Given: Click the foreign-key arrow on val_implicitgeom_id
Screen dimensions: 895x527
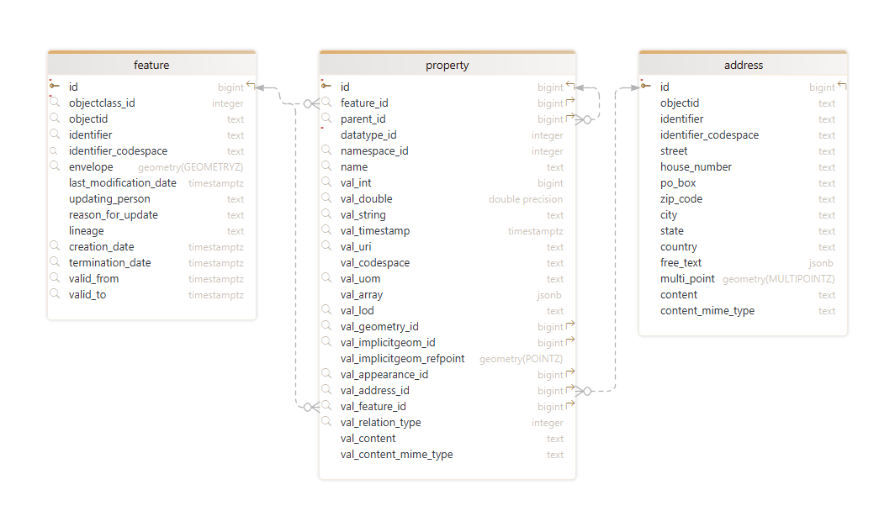Looking at the screenshot, I should click(569, 342).
